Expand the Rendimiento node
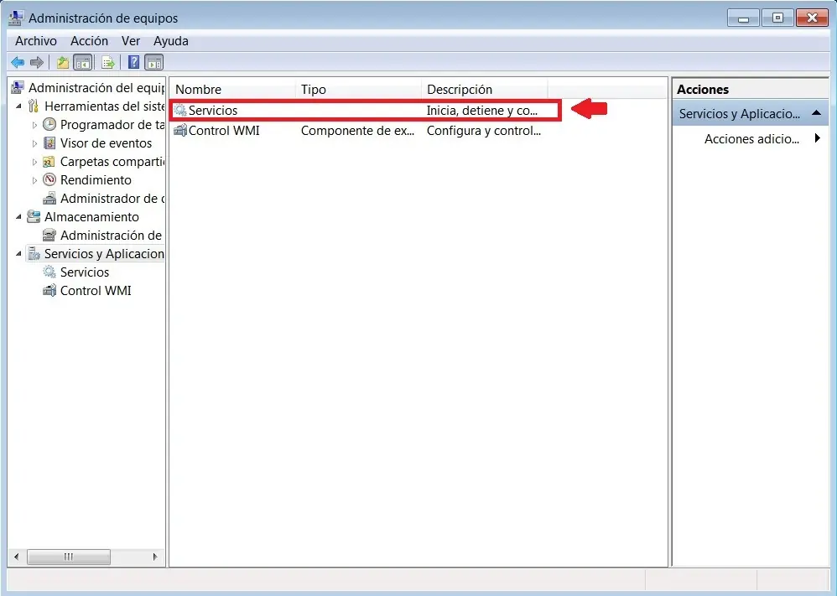Image resolution: width=837 pixels, height=596 pixels. pyautogui.click(x=34, y=180)
